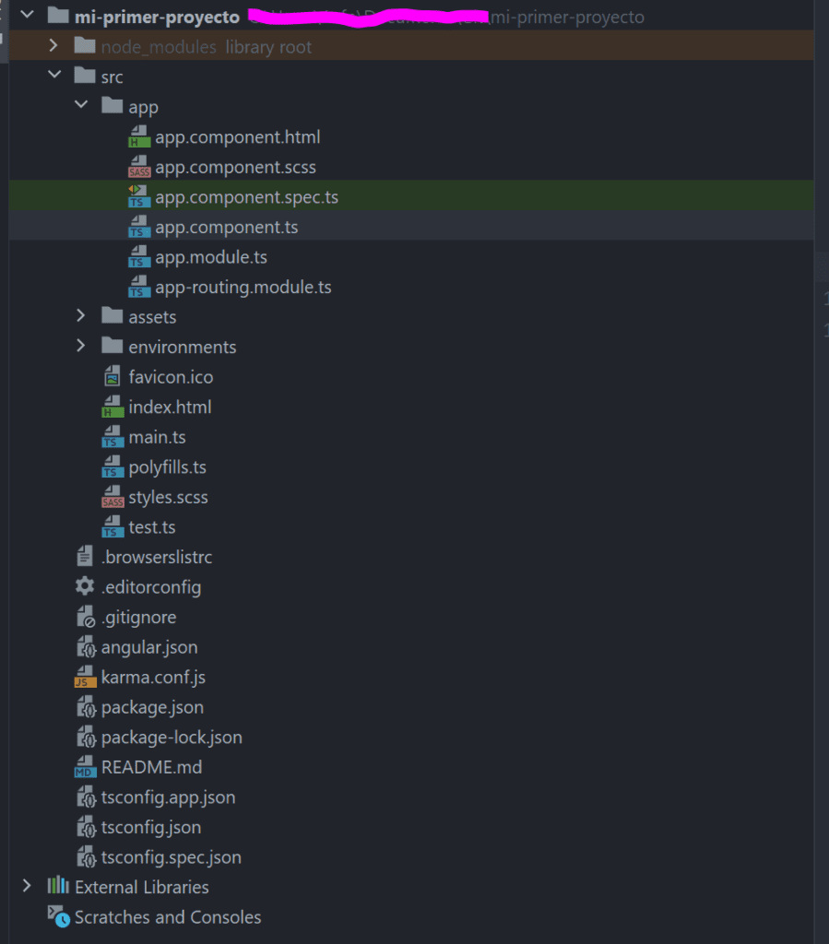Screen dimensions: 829x944
Task: Expand the assets folder
Action: click(80, 316)
